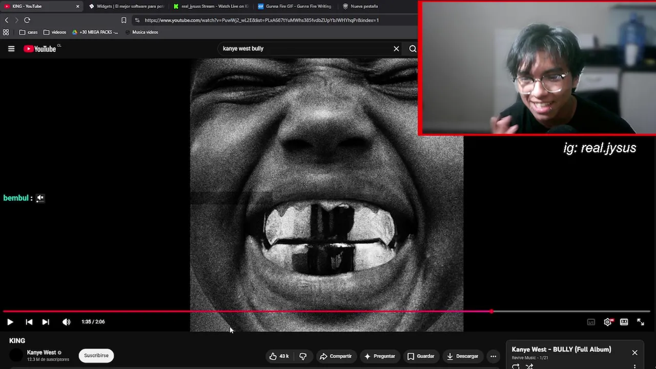Image resolution: width=656 pixels, height=369 pixels.
Task: Switch to the KING - YouTube tab
Action: [40, 6]
